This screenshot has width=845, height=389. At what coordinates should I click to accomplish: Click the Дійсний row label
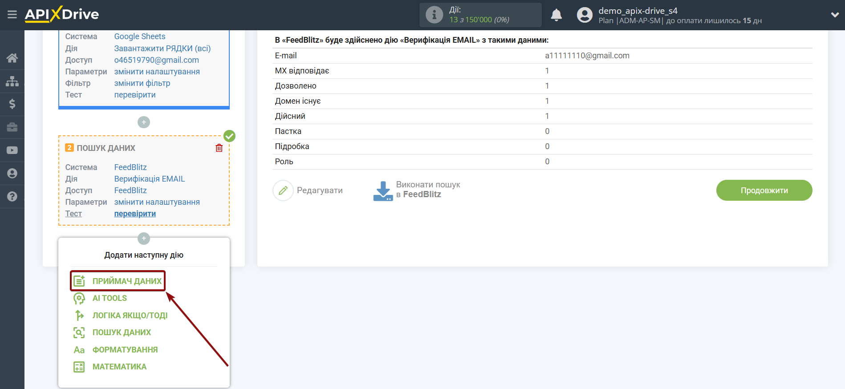click(290, 116)
